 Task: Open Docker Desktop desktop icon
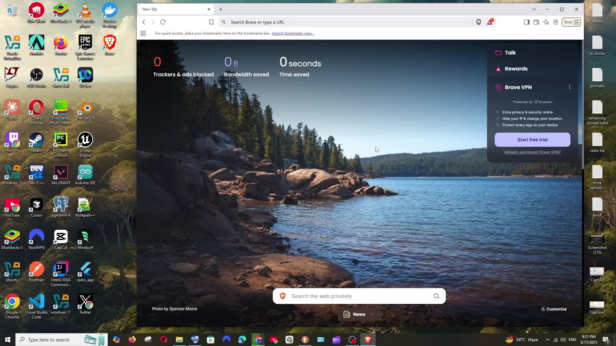coord(110,15)
